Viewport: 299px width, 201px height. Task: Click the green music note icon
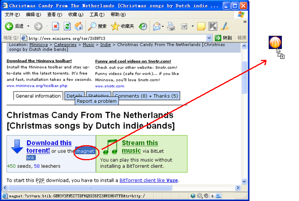click(110, 147)
